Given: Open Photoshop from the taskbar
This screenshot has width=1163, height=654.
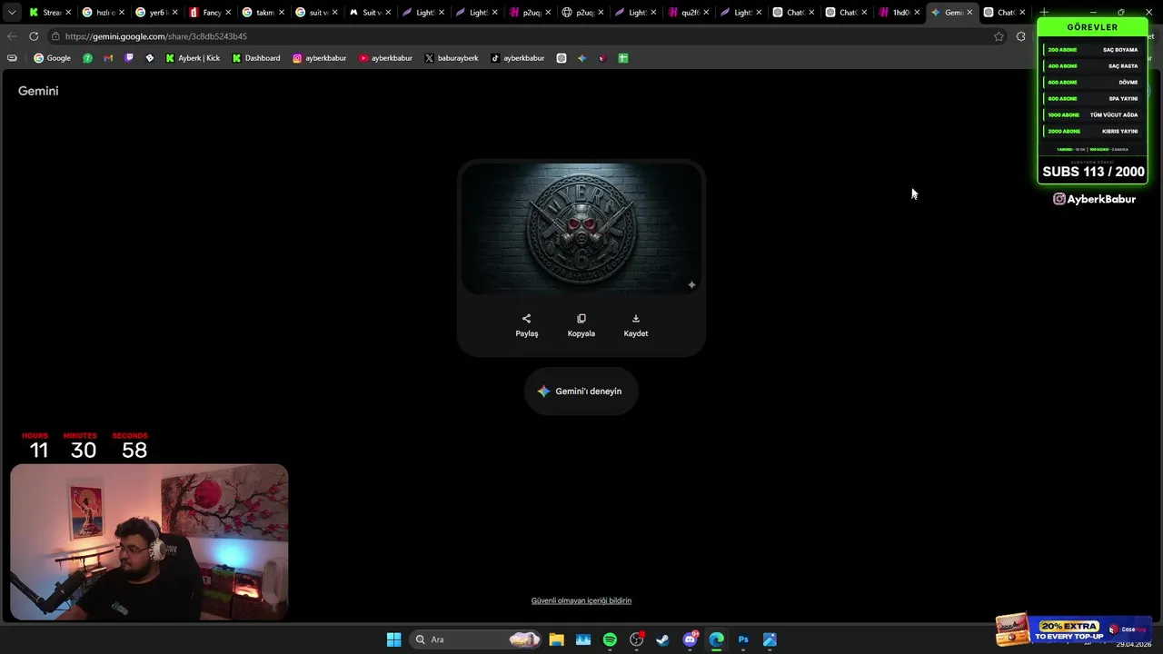Looking at the screenshot, I should click(743, 639).
